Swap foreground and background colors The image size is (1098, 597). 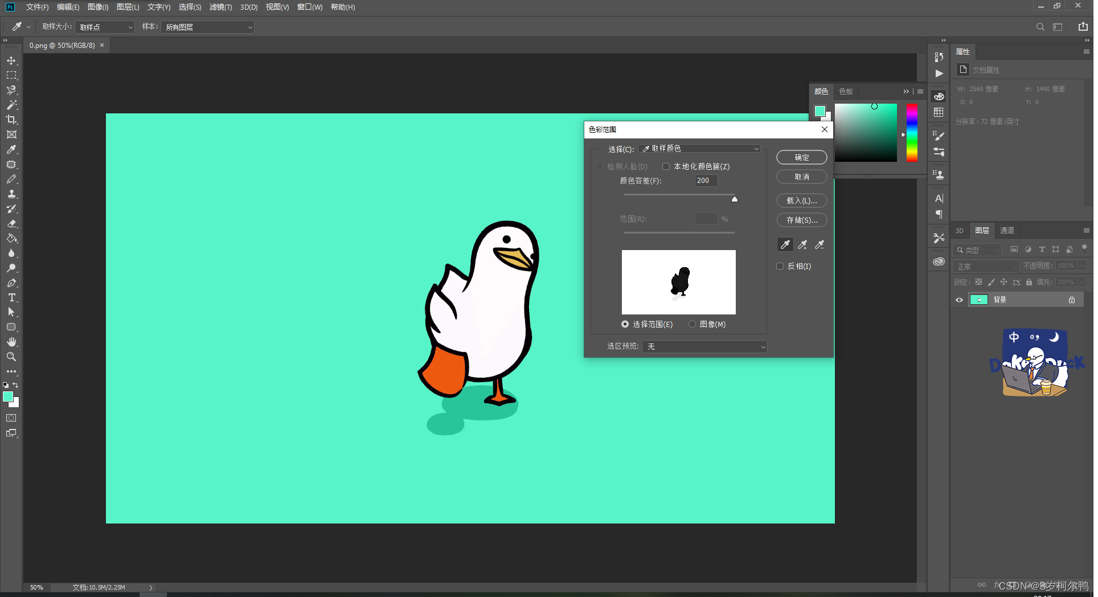15,385
